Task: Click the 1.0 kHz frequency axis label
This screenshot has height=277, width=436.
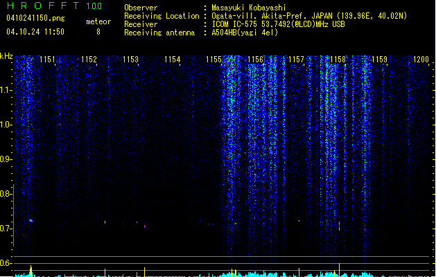Action: (x=6, y=125)
